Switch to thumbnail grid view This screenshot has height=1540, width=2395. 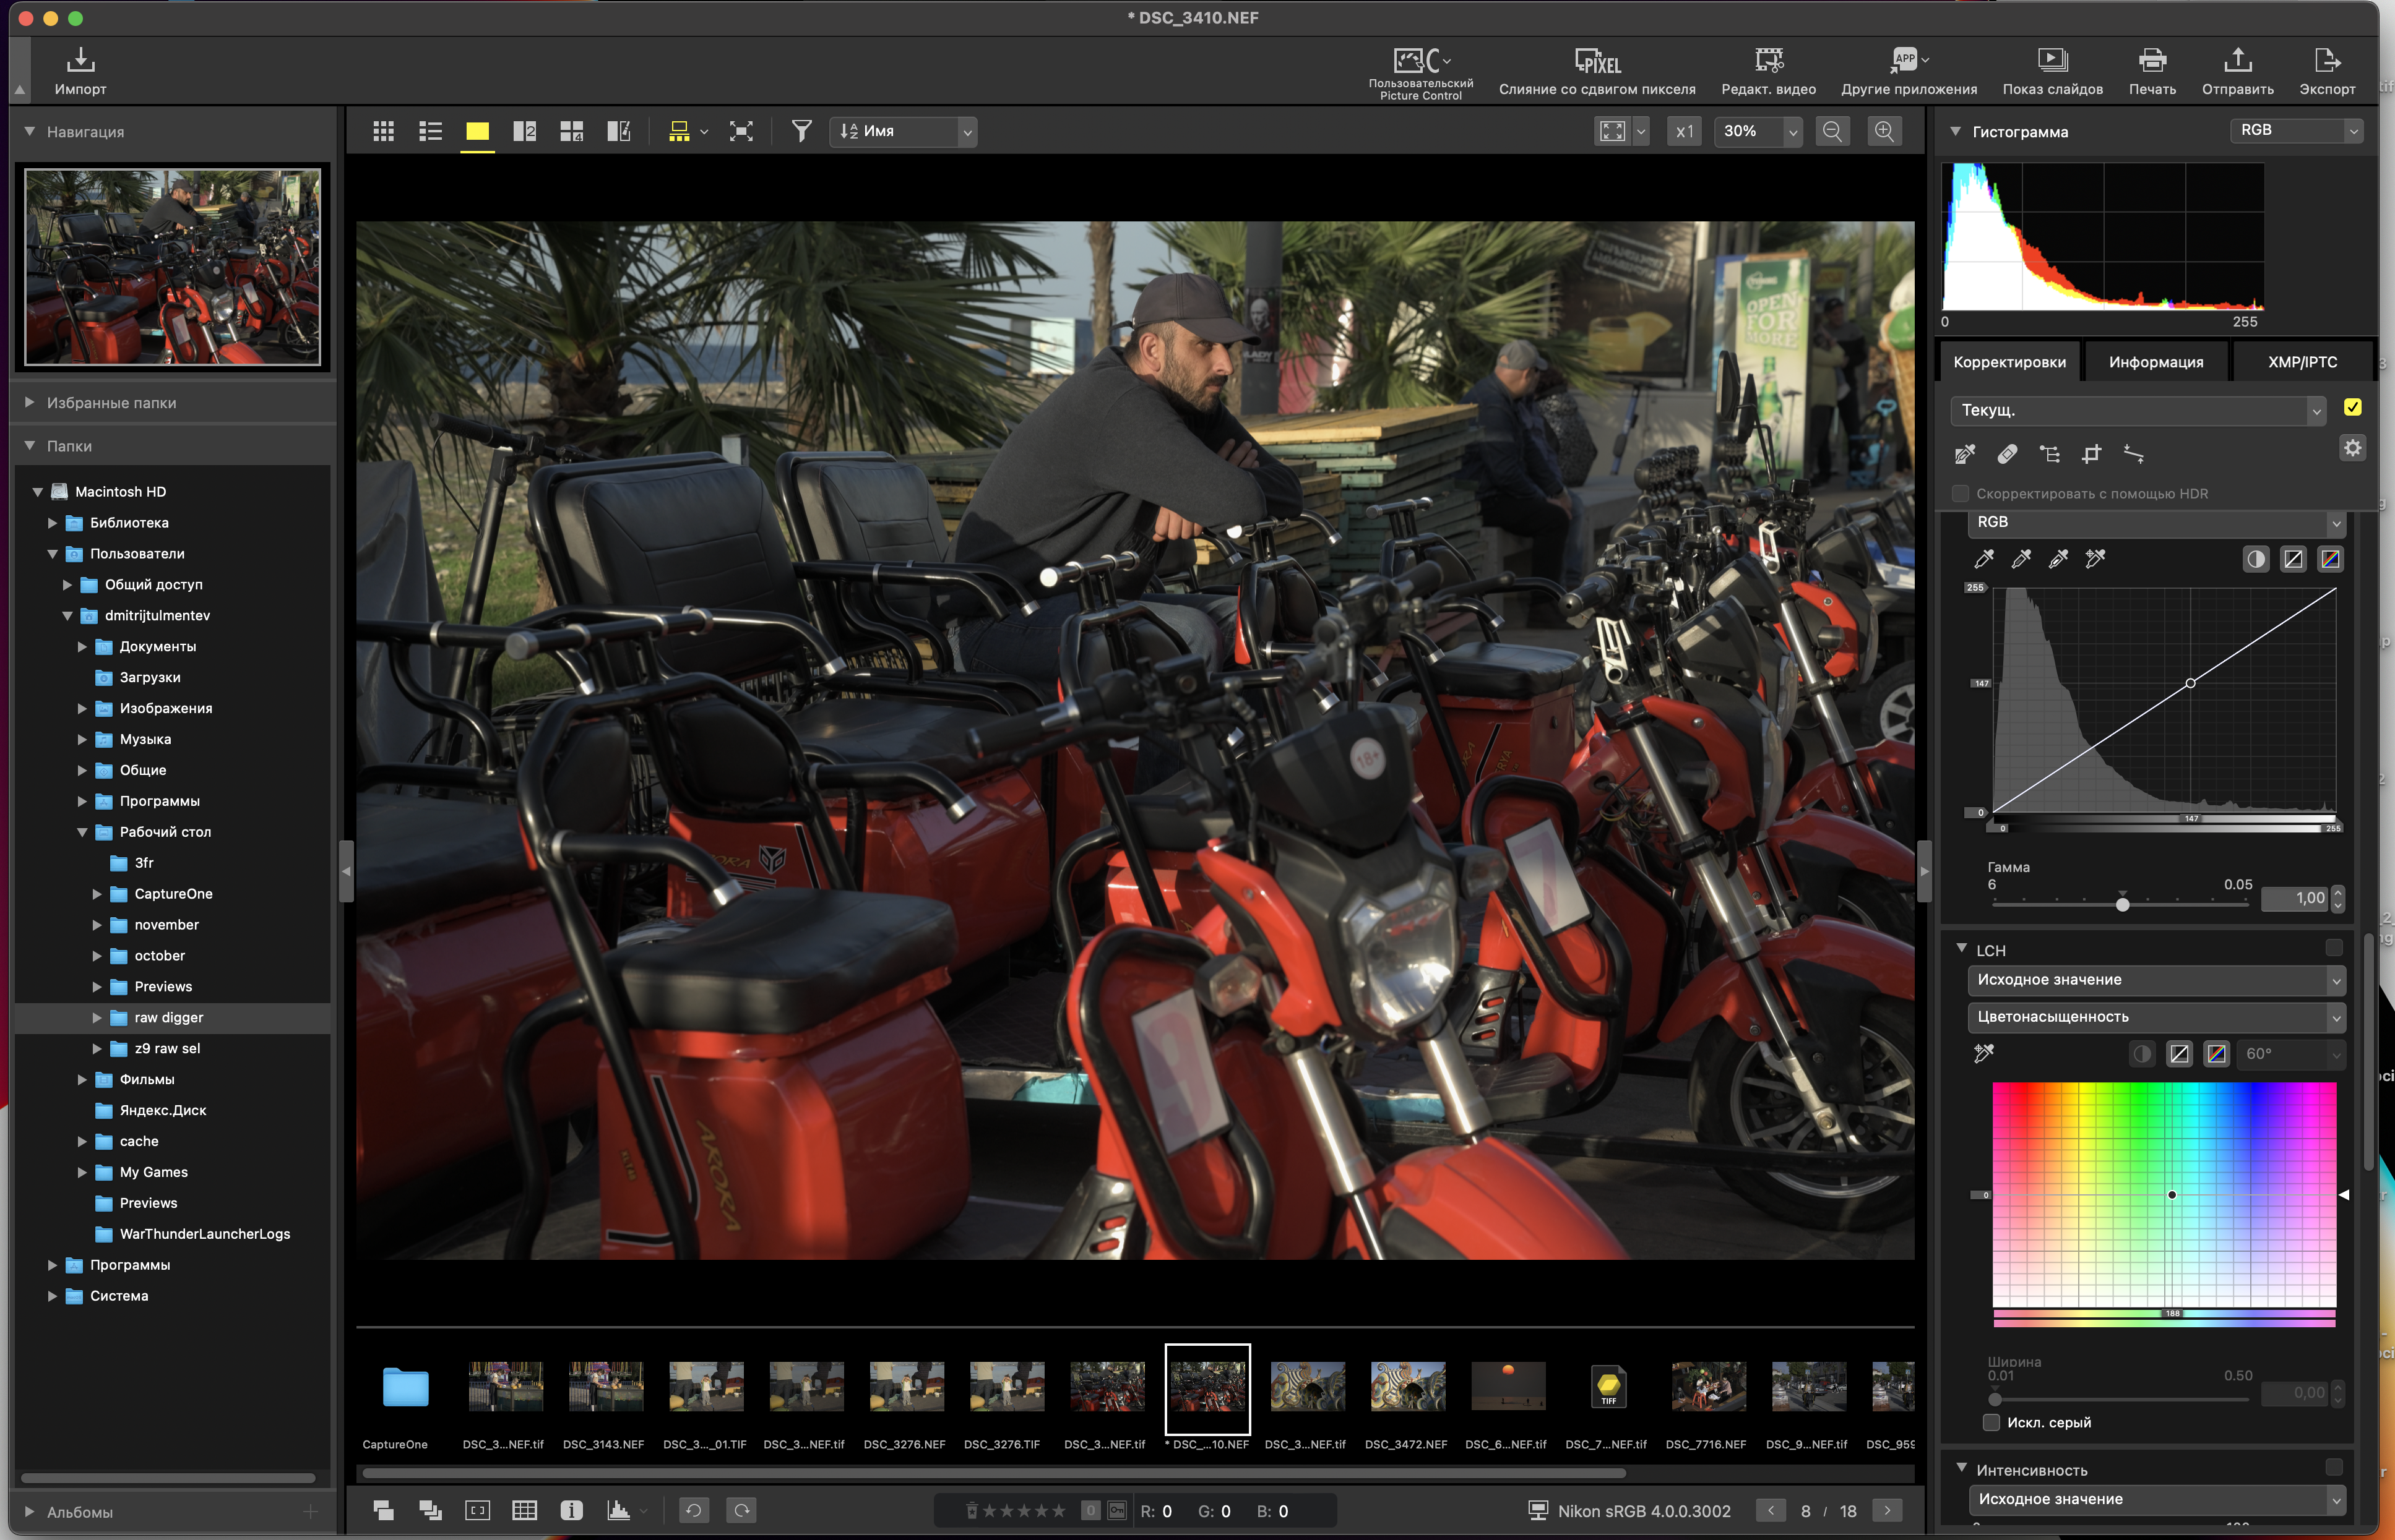[383, 131]
